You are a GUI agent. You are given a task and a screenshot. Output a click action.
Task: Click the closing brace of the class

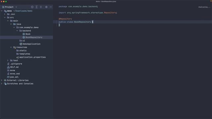(x=59, y=25)
